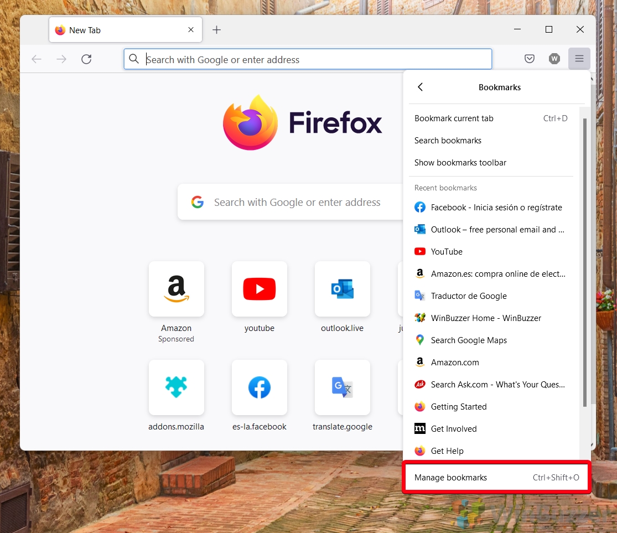Open Traductor de Google bookmark

491,296
